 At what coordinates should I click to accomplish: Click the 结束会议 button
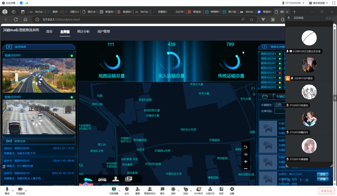click(326, 191)
